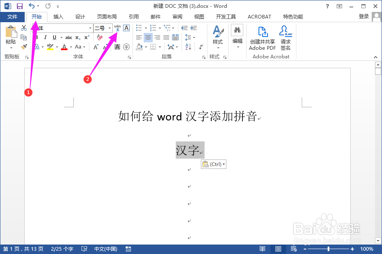This screenshot has height=254, width=382.
Task: Open proofing errors icon in status bar
Action: (x=84, y=249)
